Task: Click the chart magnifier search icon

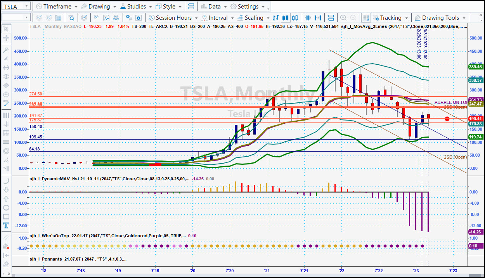Action: tap(71, 18)
